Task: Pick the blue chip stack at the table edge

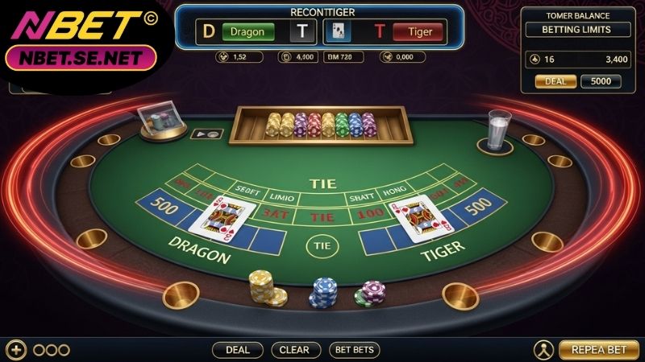Action: click(x=323, y=293)
